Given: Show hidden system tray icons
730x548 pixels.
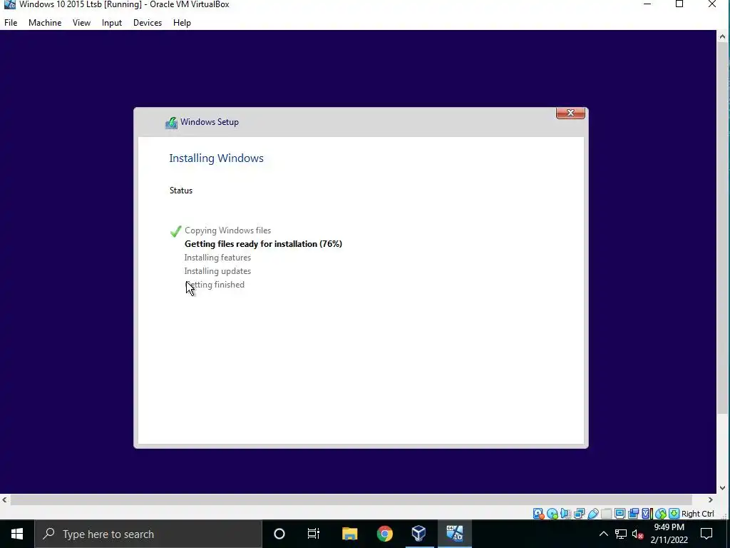Looking at the screenshot, I should (603, 534).
